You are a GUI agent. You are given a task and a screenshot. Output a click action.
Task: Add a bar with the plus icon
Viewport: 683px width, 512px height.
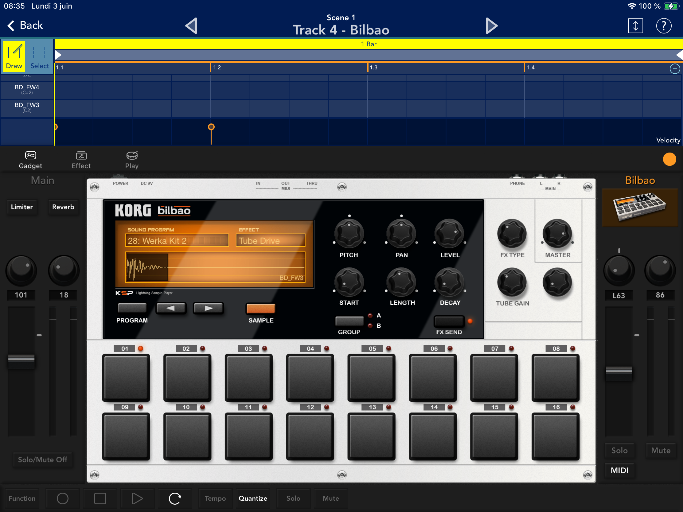coord(674,68)
